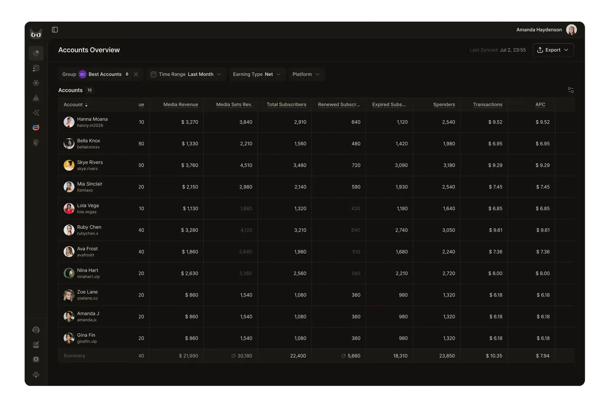
Task: Open Bella Knox account row
Action: (316, 144)
